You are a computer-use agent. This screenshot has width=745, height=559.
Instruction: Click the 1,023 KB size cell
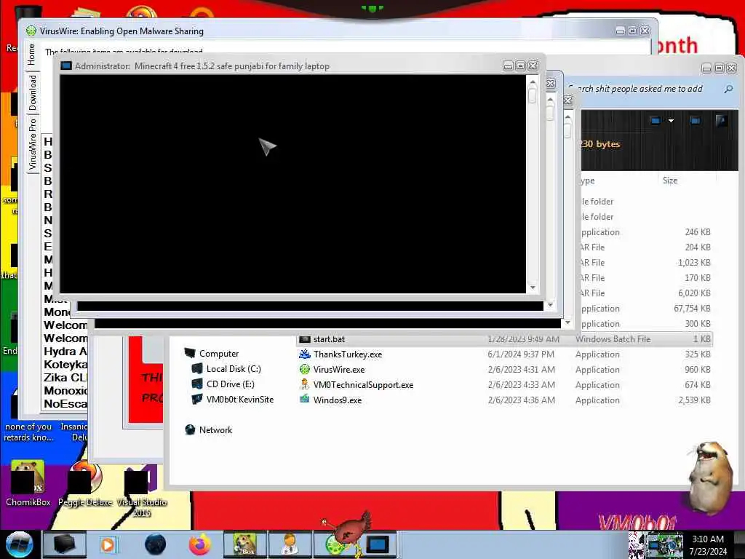point(694,262)
